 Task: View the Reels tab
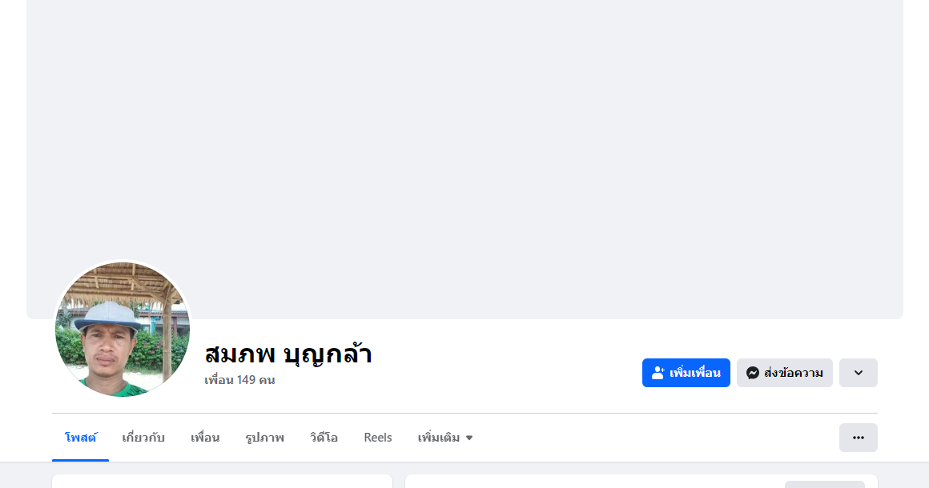[378, 438]
